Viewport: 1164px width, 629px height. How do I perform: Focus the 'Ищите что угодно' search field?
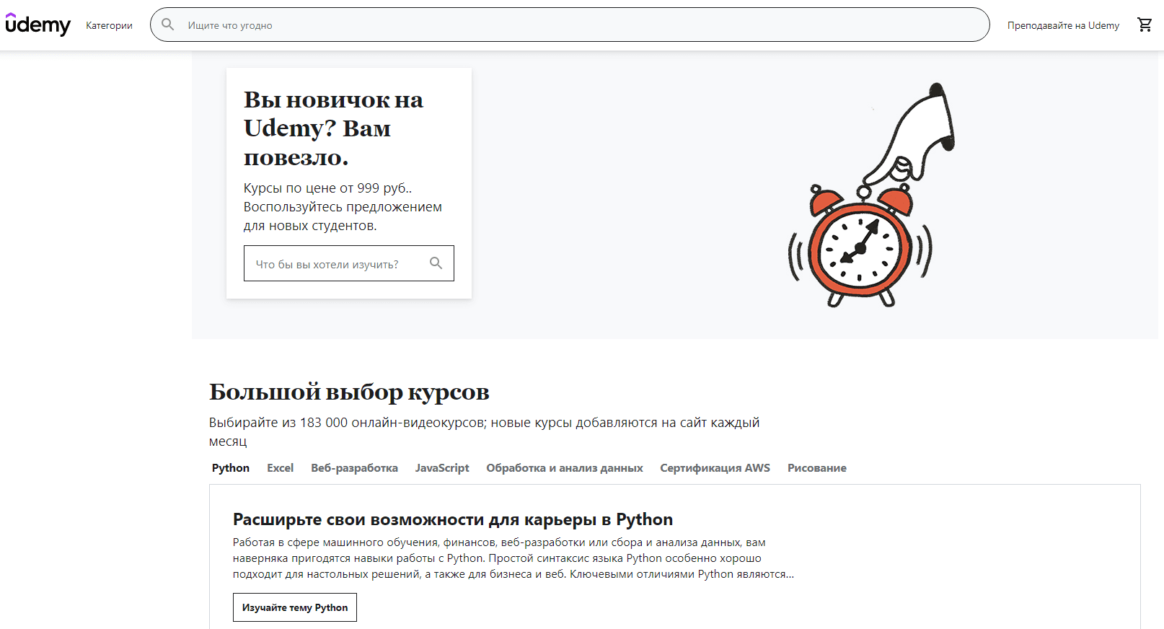tap(570, 25)
